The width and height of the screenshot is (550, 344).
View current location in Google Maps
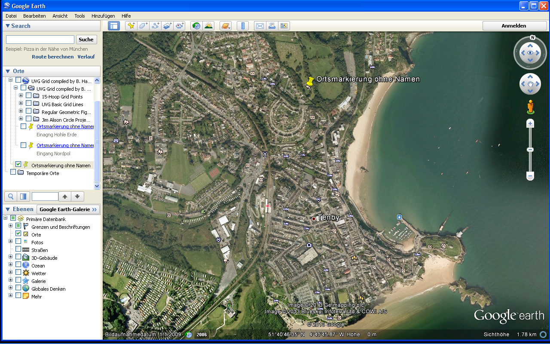(284, 26)
